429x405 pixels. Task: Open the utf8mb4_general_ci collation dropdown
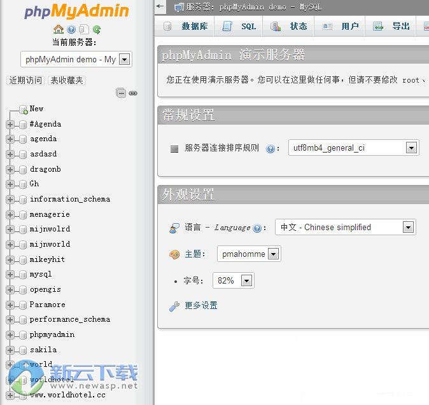(353, 148)
